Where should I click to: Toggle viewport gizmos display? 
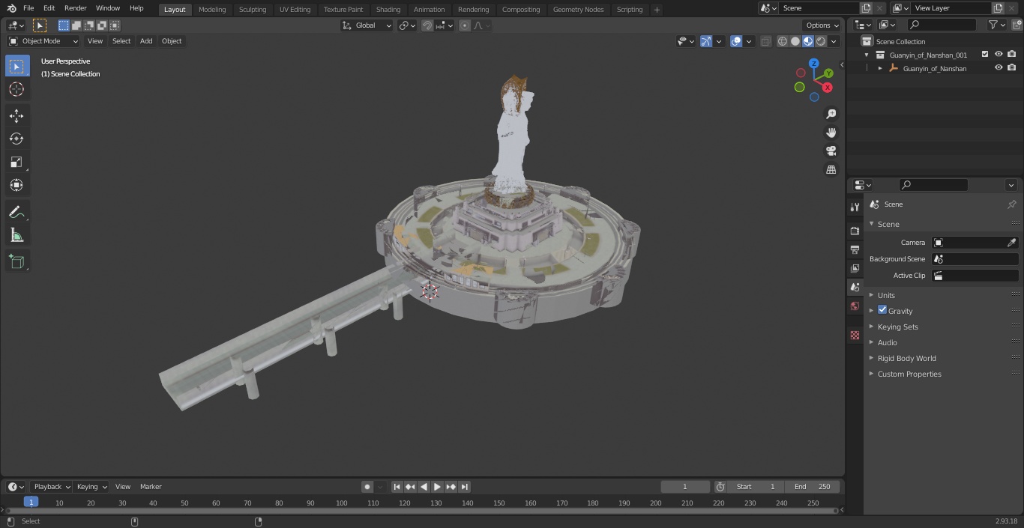(706, 41)
